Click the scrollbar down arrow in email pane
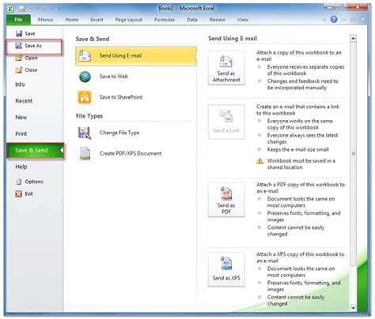The image size is (375, 319). pyautogui.click(x=353, y=307)
